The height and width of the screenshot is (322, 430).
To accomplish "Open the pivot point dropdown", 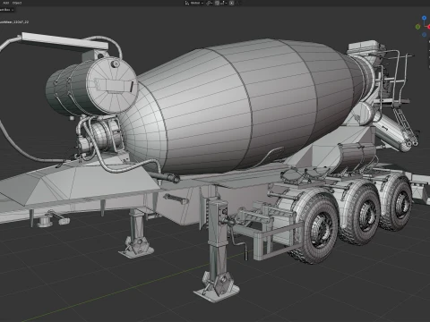I will pos(209,3).
